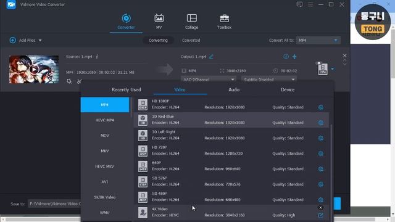Click the Save to path field
395x222 pixels.
54,203
